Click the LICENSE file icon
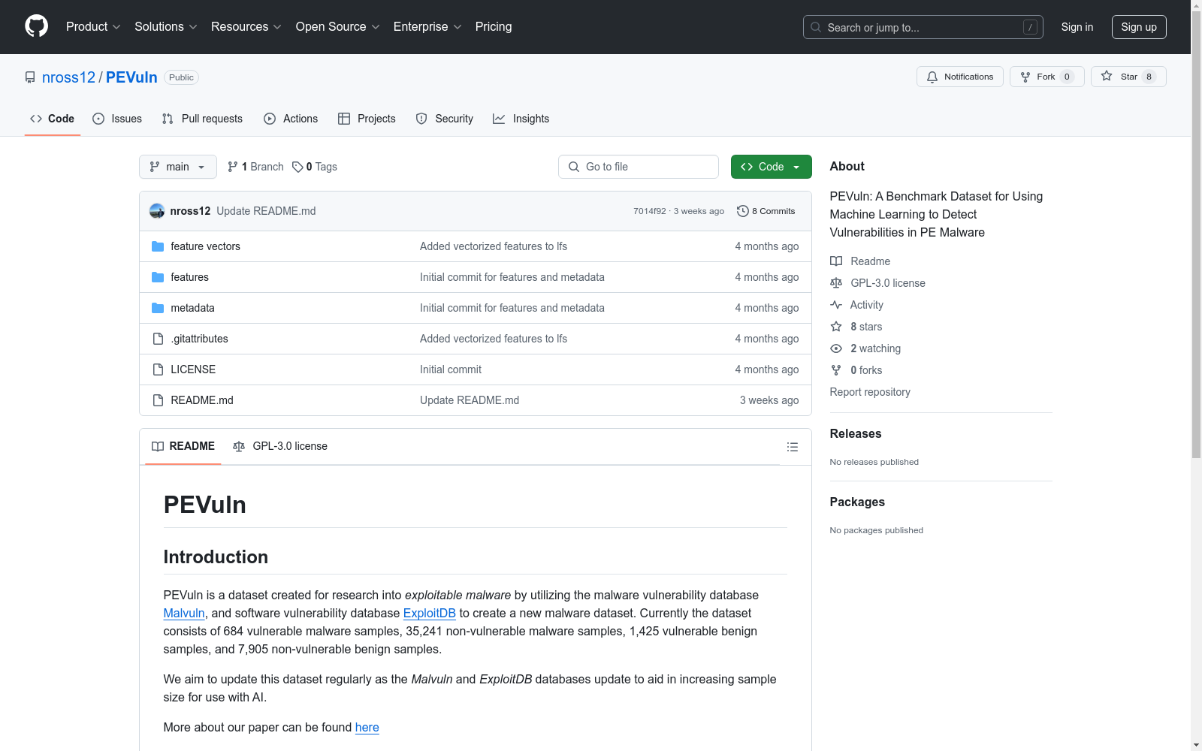Screen dimensions: 1202x751 point(158,369)
